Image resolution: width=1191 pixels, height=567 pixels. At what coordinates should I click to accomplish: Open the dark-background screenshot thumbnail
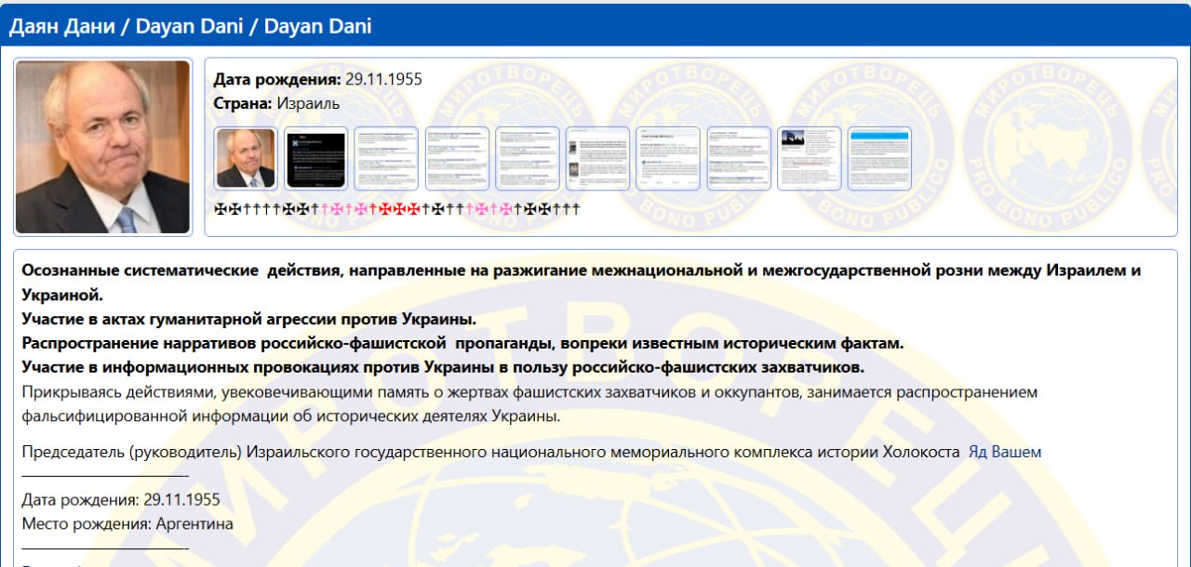point(316,158)
